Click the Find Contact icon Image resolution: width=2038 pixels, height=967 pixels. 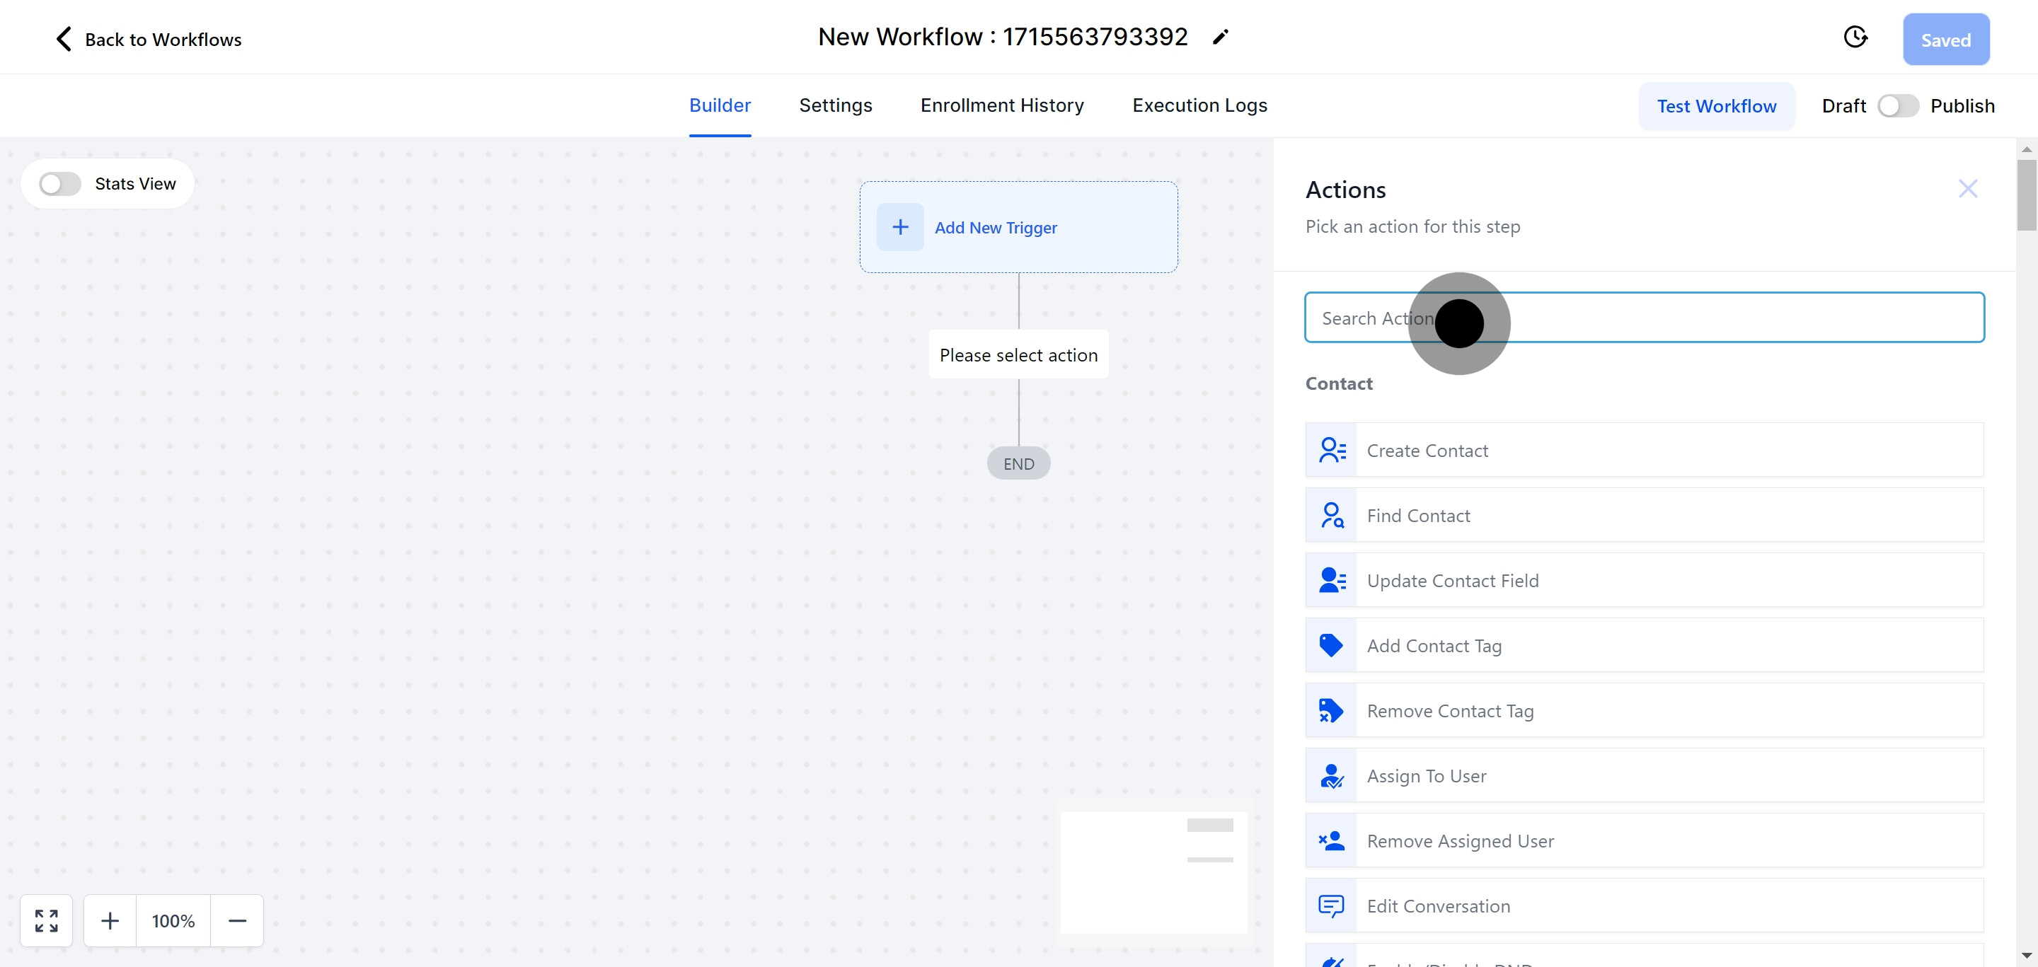point(1332,516)
